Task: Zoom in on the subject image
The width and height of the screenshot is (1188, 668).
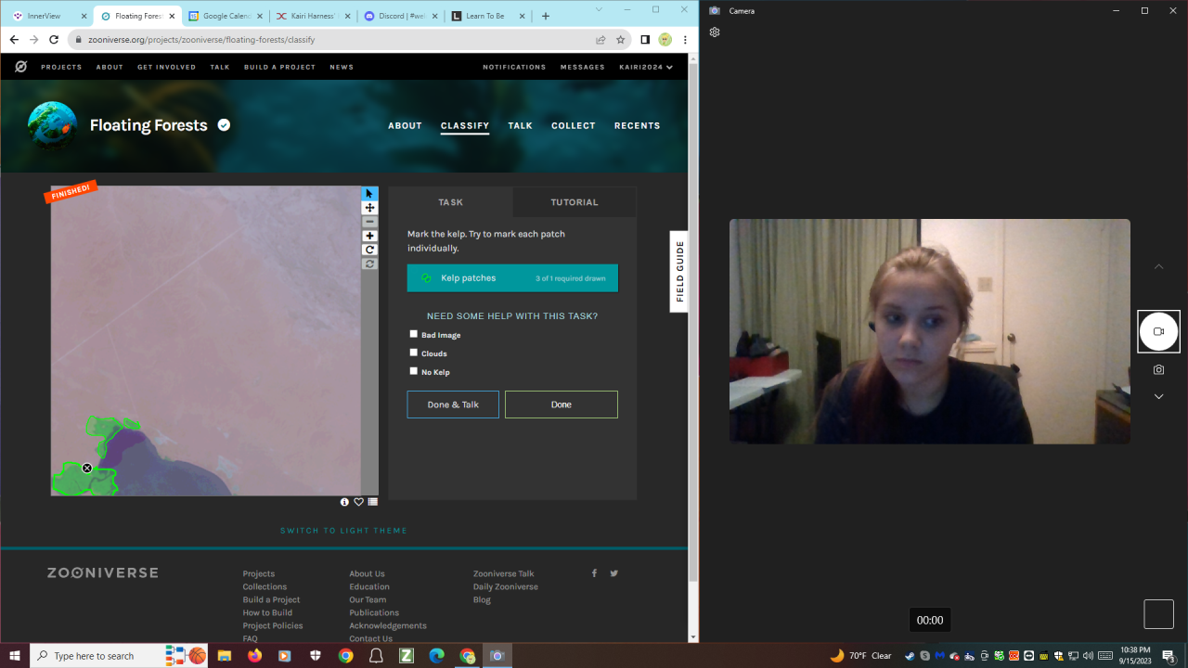Action: tap(369, 236)
